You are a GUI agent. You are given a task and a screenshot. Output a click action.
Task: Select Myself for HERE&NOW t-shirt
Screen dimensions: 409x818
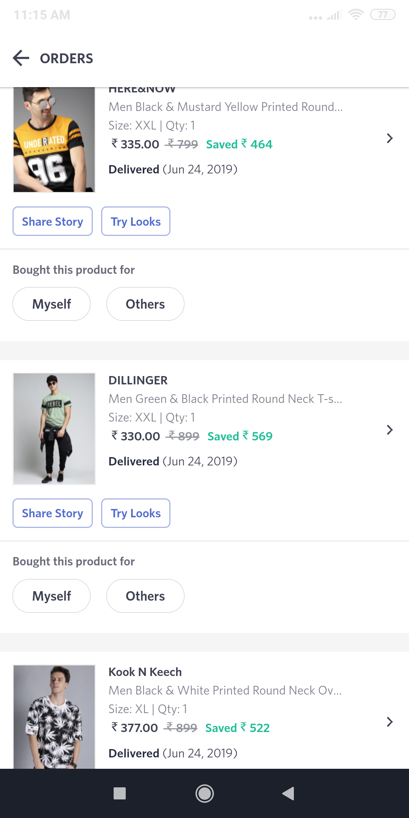click(x=52, y=304)
